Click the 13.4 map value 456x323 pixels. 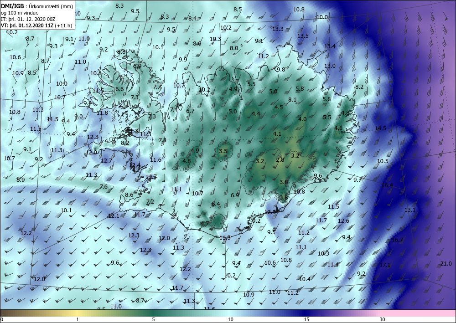click(330, 46)
